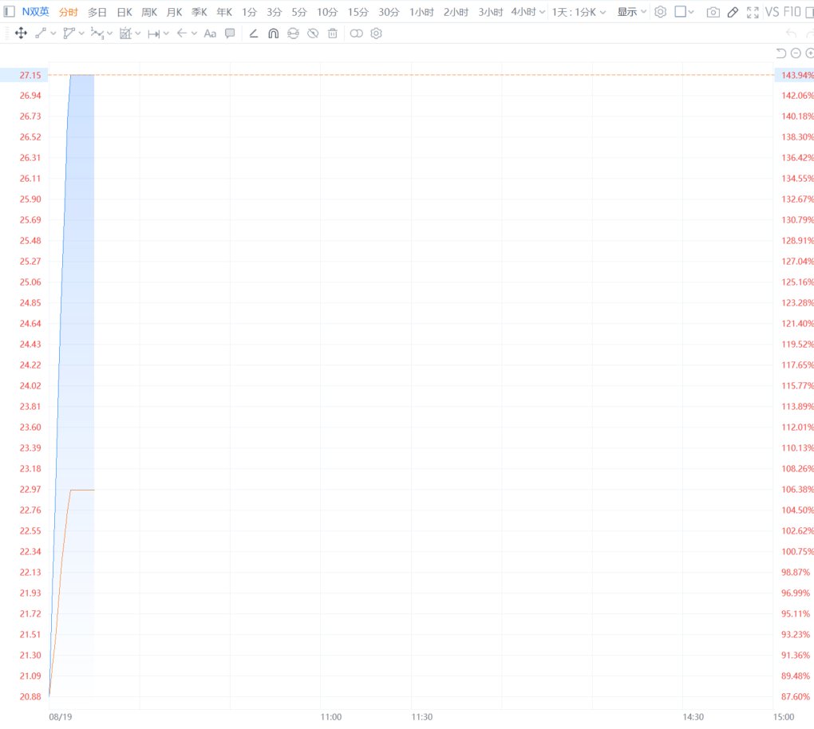
Task: Switch to the 多日 multi-day tab
Action: (97, 12)
